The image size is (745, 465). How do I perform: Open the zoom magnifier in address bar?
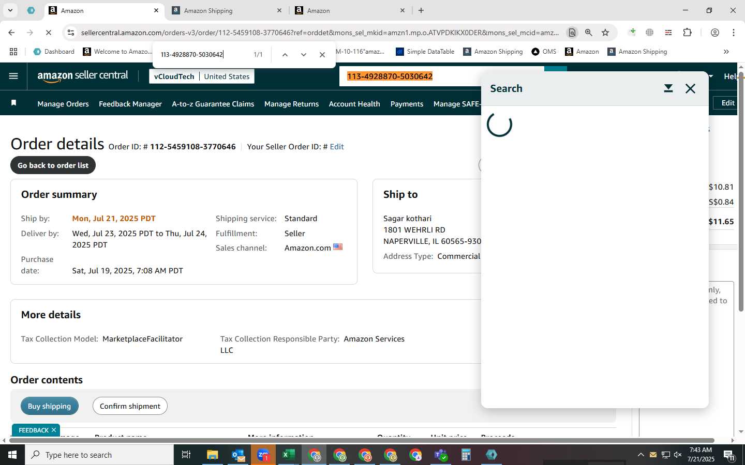[x=589, y=33]
